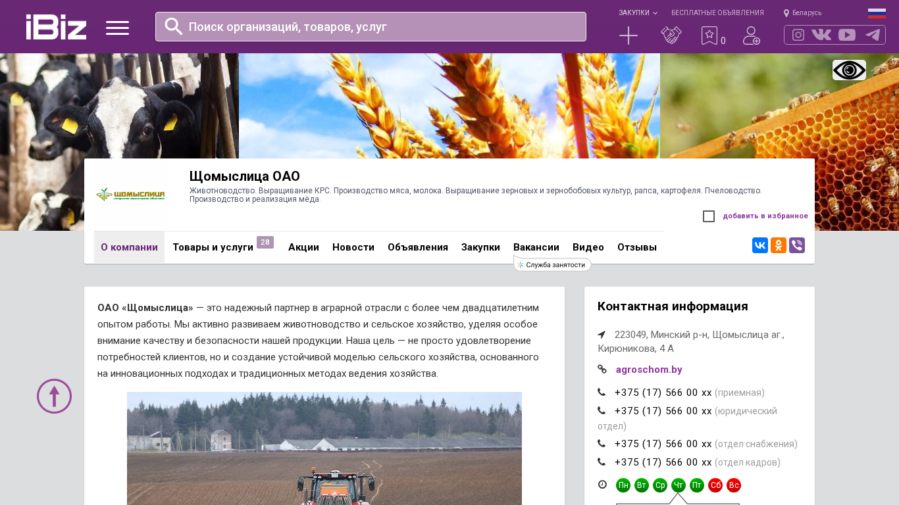Open the hamburger menu icon
The height and width of the screenshot is (505, 899).
[117, 28]
